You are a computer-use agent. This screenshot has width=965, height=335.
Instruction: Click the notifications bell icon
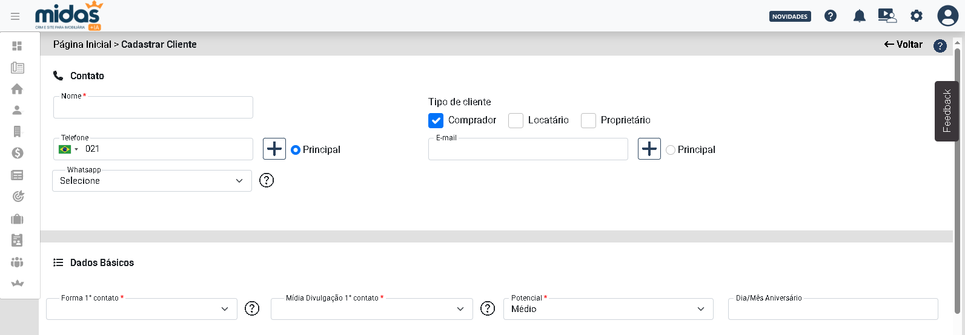coord(859,16)
